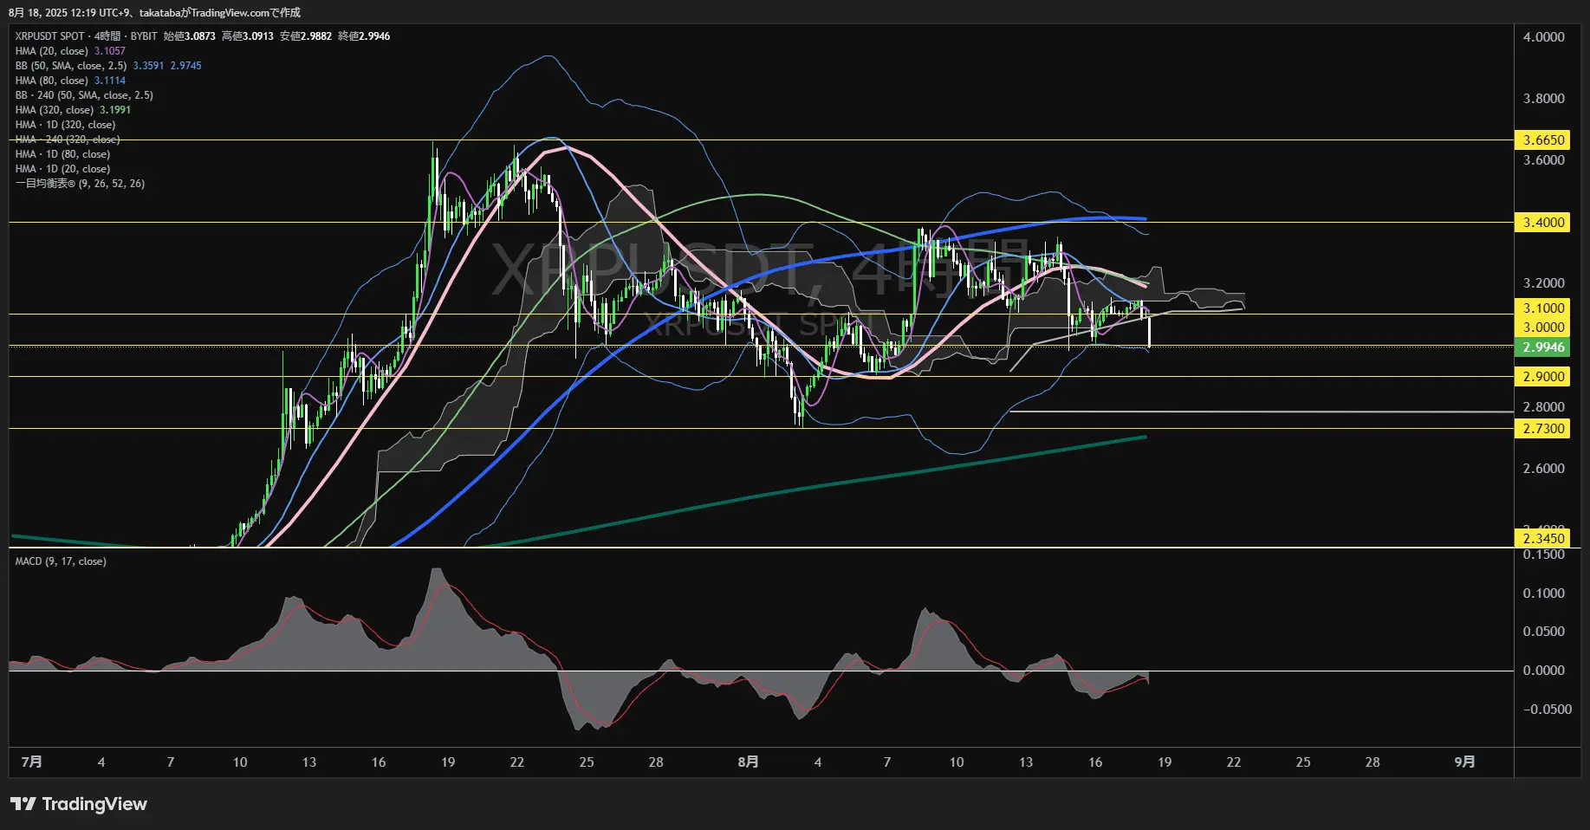Click the 9月 label on the time axis
This screenshot has height=830, width=1590.
tap(1464, 762)
